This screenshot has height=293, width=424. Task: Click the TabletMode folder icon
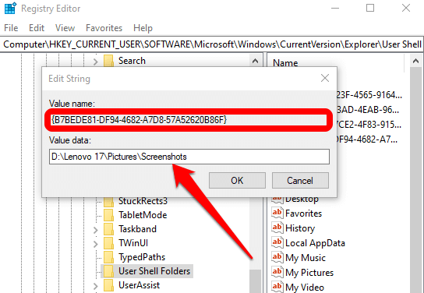[108, 215]
